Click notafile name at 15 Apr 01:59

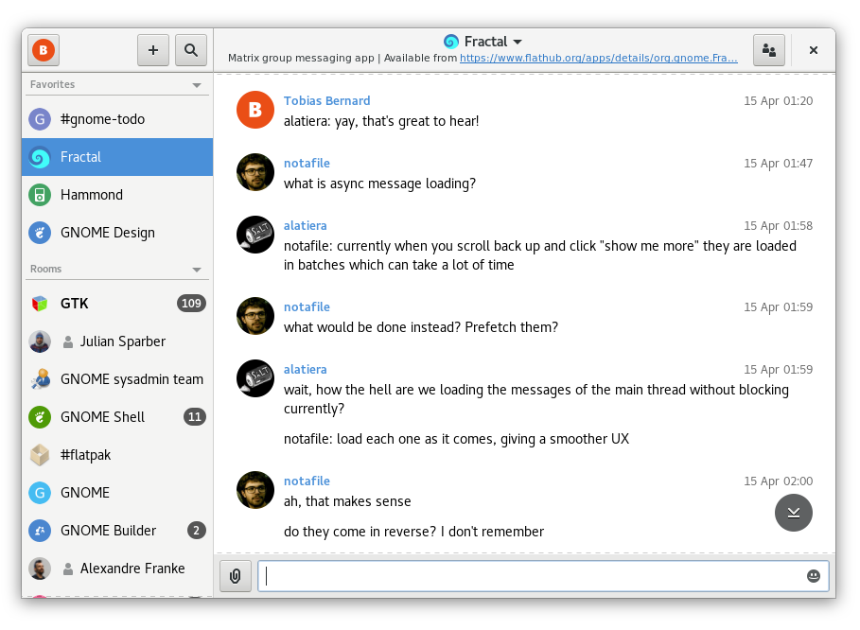307,307
